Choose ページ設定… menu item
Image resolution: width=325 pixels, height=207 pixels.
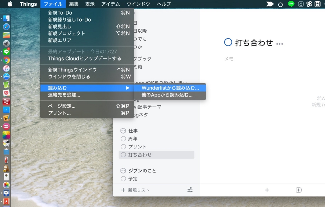pyautogui.click(x=87, y=106)
